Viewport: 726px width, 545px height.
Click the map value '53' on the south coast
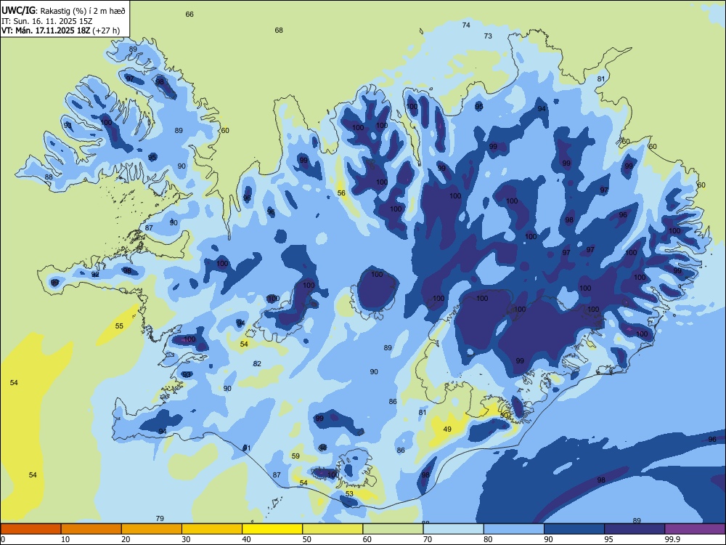pyautogui.click(x=350, y=494)
